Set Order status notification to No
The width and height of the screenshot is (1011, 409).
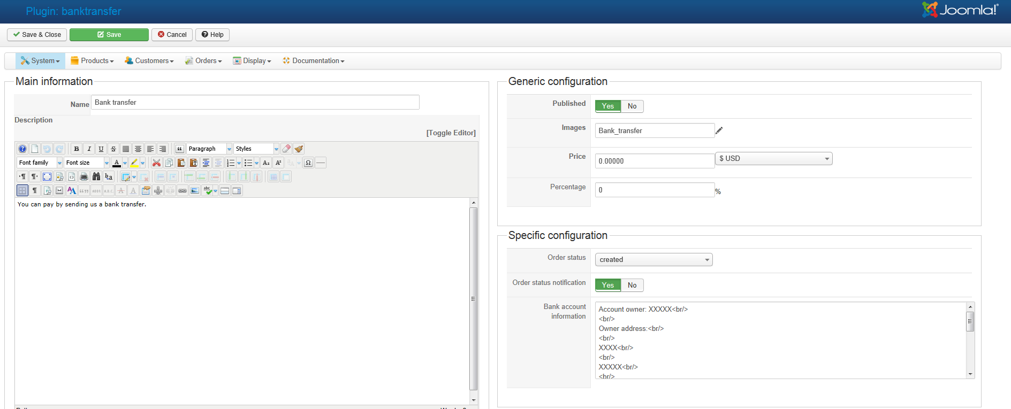tap(632, 285)
